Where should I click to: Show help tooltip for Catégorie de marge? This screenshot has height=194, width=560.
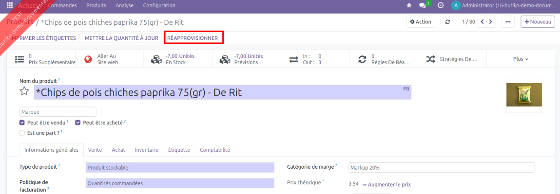pyautogui.click(x=336, y=165)
